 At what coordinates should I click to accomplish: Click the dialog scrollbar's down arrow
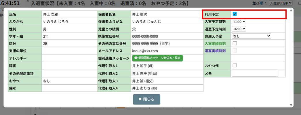[x=291, y=105]
